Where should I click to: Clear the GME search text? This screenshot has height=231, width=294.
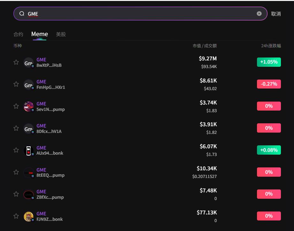click(259, 14)
